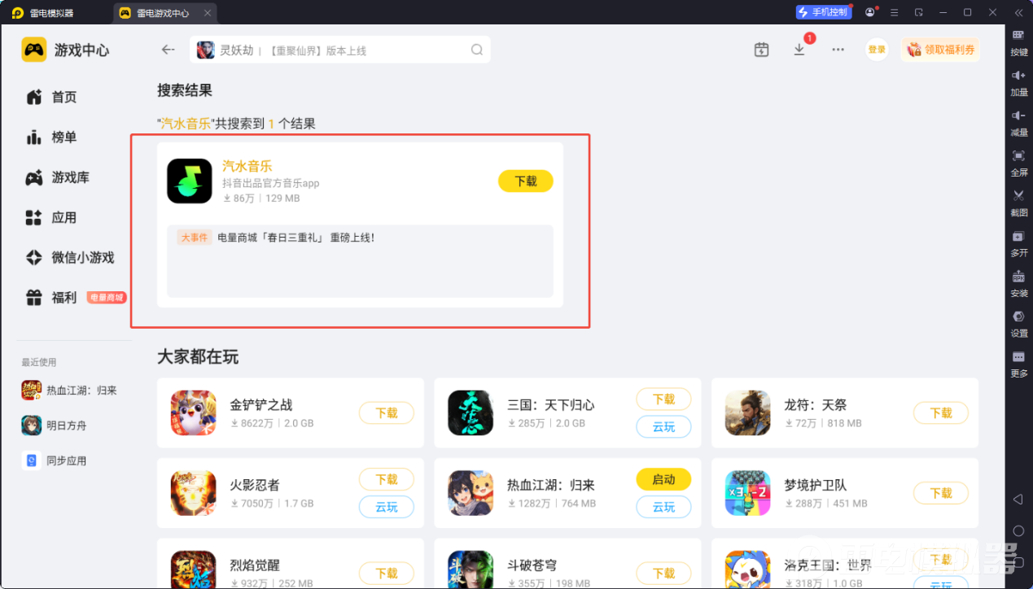Screen dimensions: 1033x589
Task: Click the 游戏中心 logo
Action: pos(65,50)
